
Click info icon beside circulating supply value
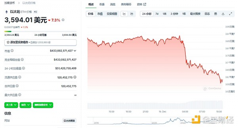pos(75,77)
